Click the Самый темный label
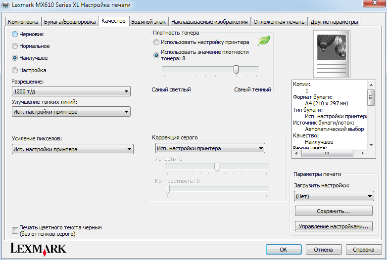This screenshot has width=387, height=260. (x=252, y=89)
